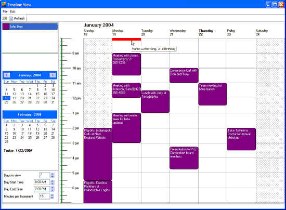Click the Refresh toolbar button
Image resolution: width=286 pixels, height=210 pixels.
(x=17, y=18)
